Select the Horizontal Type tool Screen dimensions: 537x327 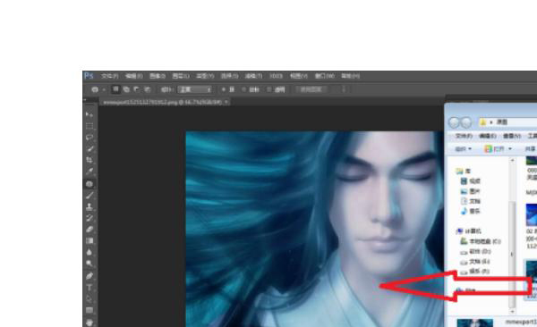point(89,288)
